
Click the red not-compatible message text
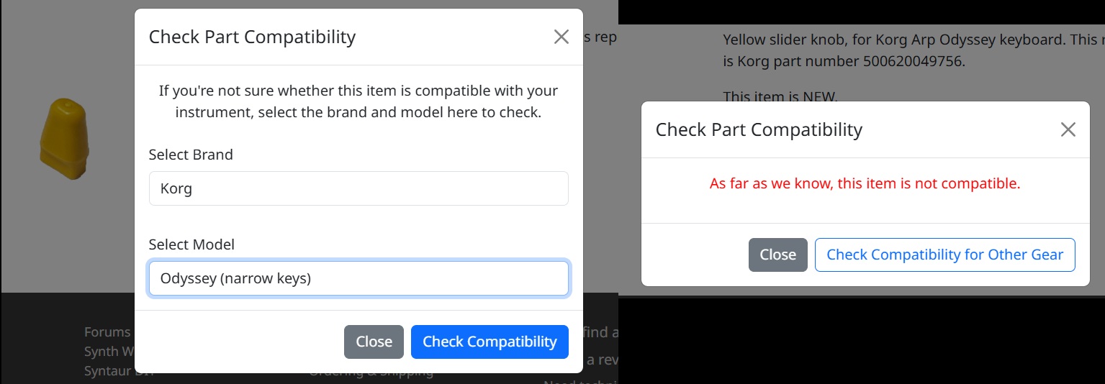pyautogui.click(x=865, y=183)
